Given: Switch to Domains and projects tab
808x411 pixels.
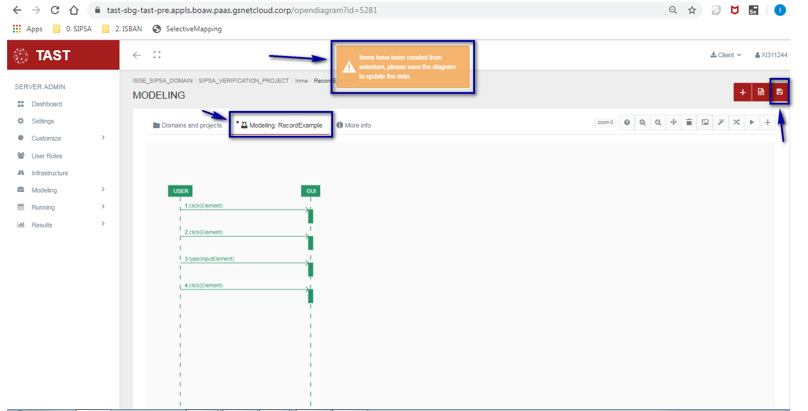Looking at the screenshot, I should pyautogui.click(x=188, y=125).
